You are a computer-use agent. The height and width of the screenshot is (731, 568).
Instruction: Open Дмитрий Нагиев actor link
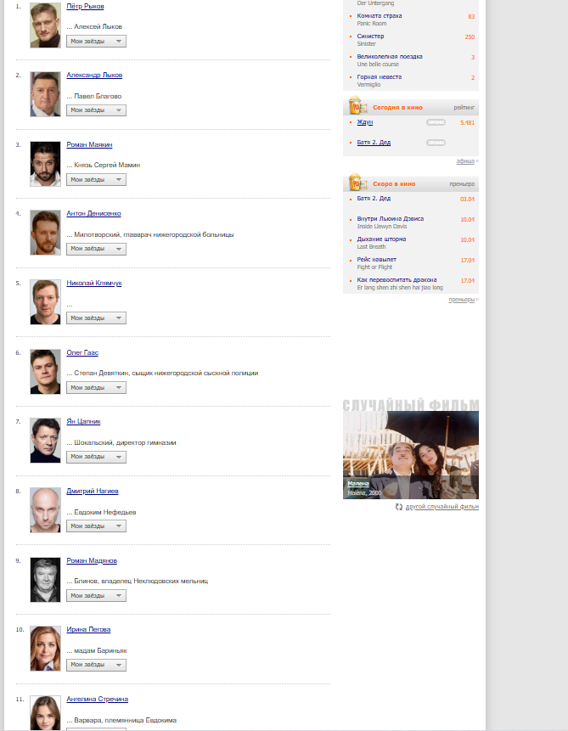click(x=93, y=491)
